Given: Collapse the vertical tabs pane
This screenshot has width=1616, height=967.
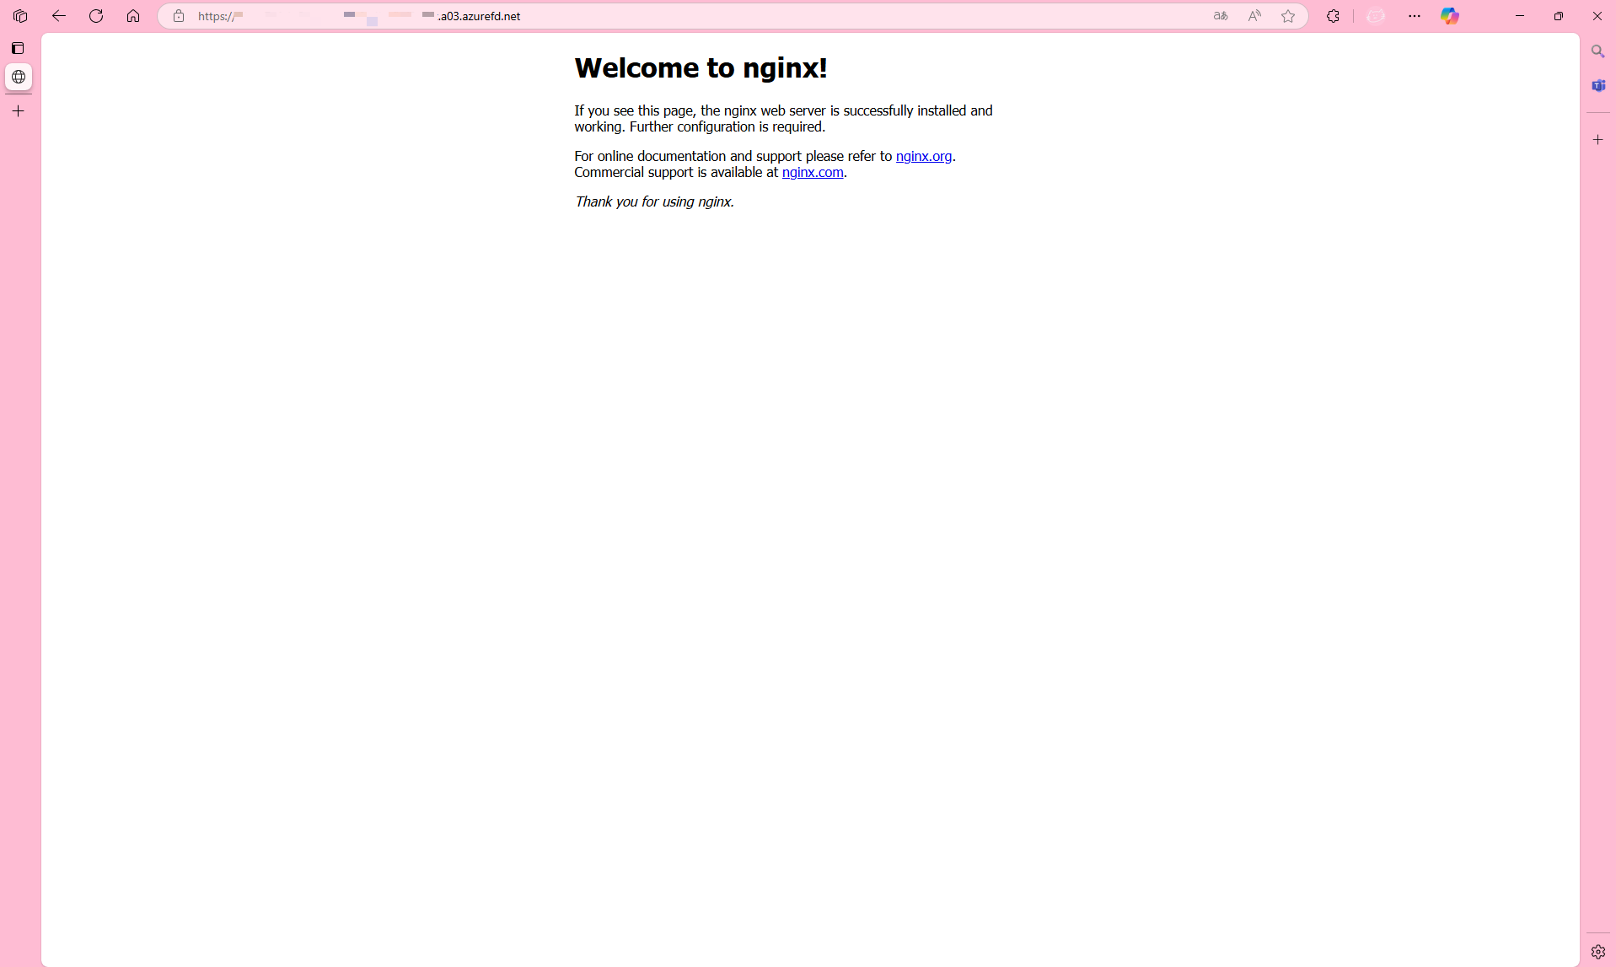Looking at the screenshot, I should (19, 48).
